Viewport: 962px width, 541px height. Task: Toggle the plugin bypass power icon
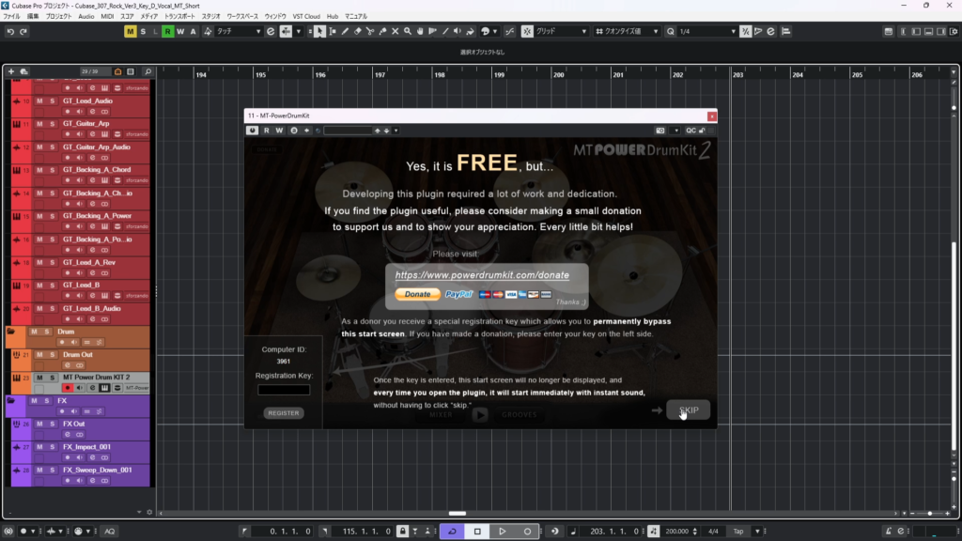pyautogui.click(x=253, y=131)
